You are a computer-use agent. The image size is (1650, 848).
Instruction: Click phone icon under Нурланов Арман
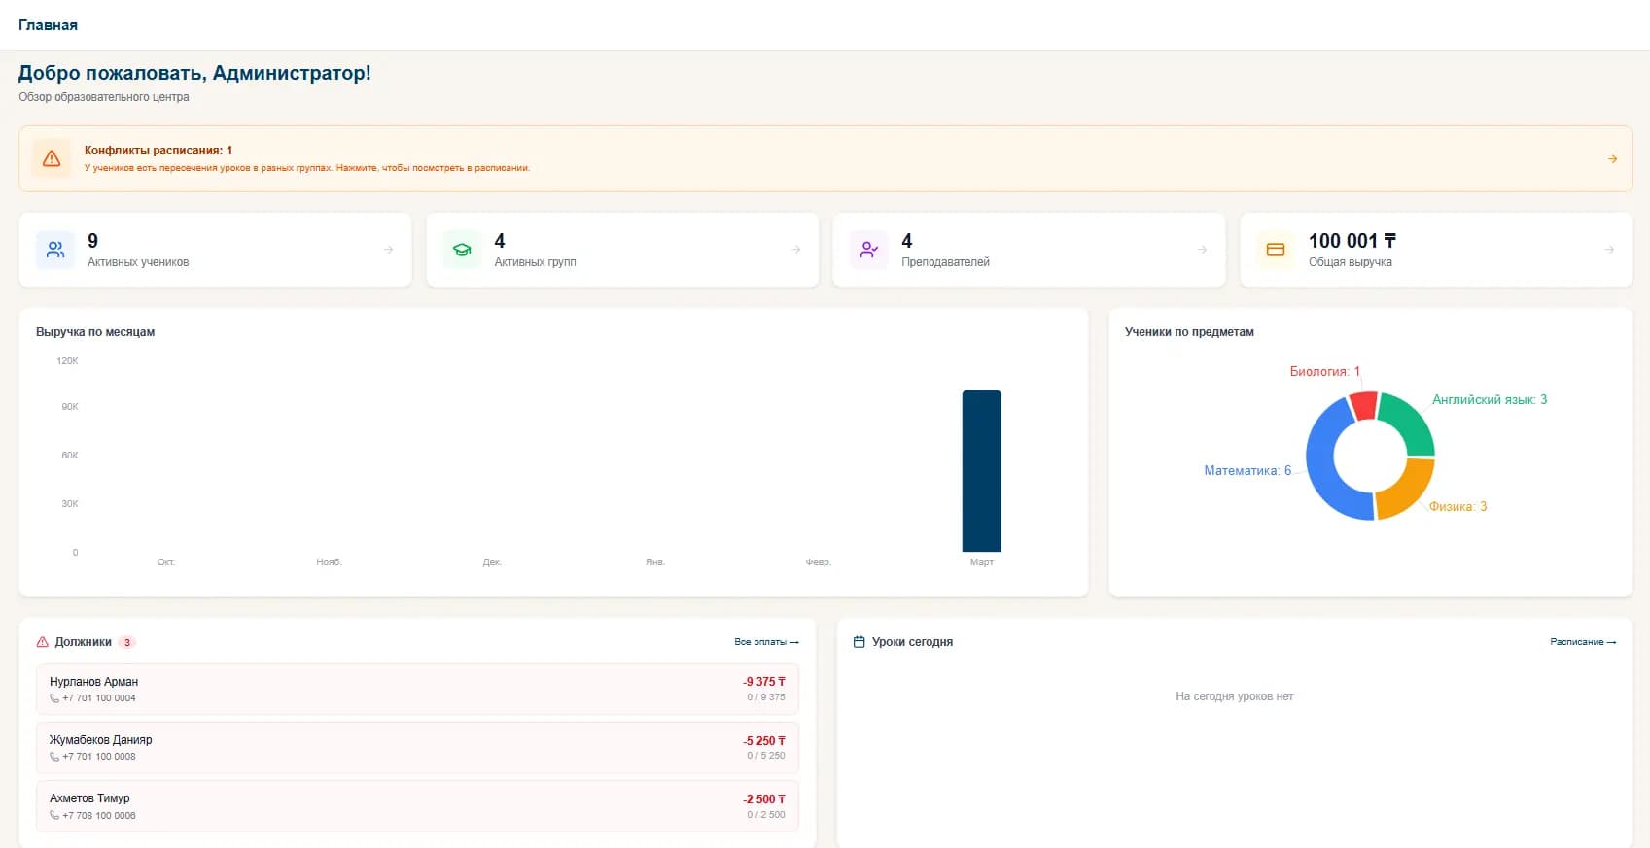click(54, 698)
